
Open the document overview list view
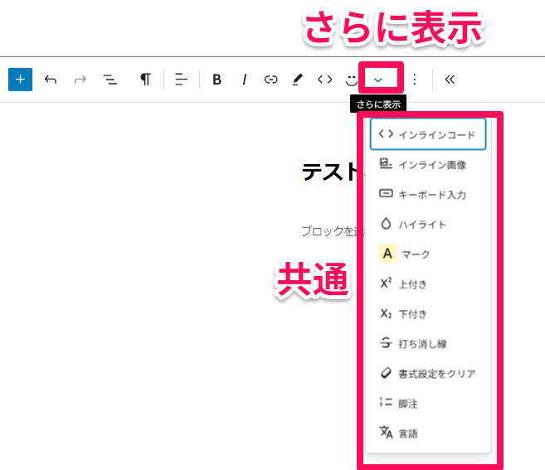coord(109,80)
